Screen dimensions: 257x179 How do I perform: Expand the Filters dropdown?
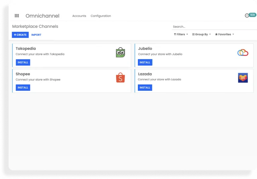[181, 34]
